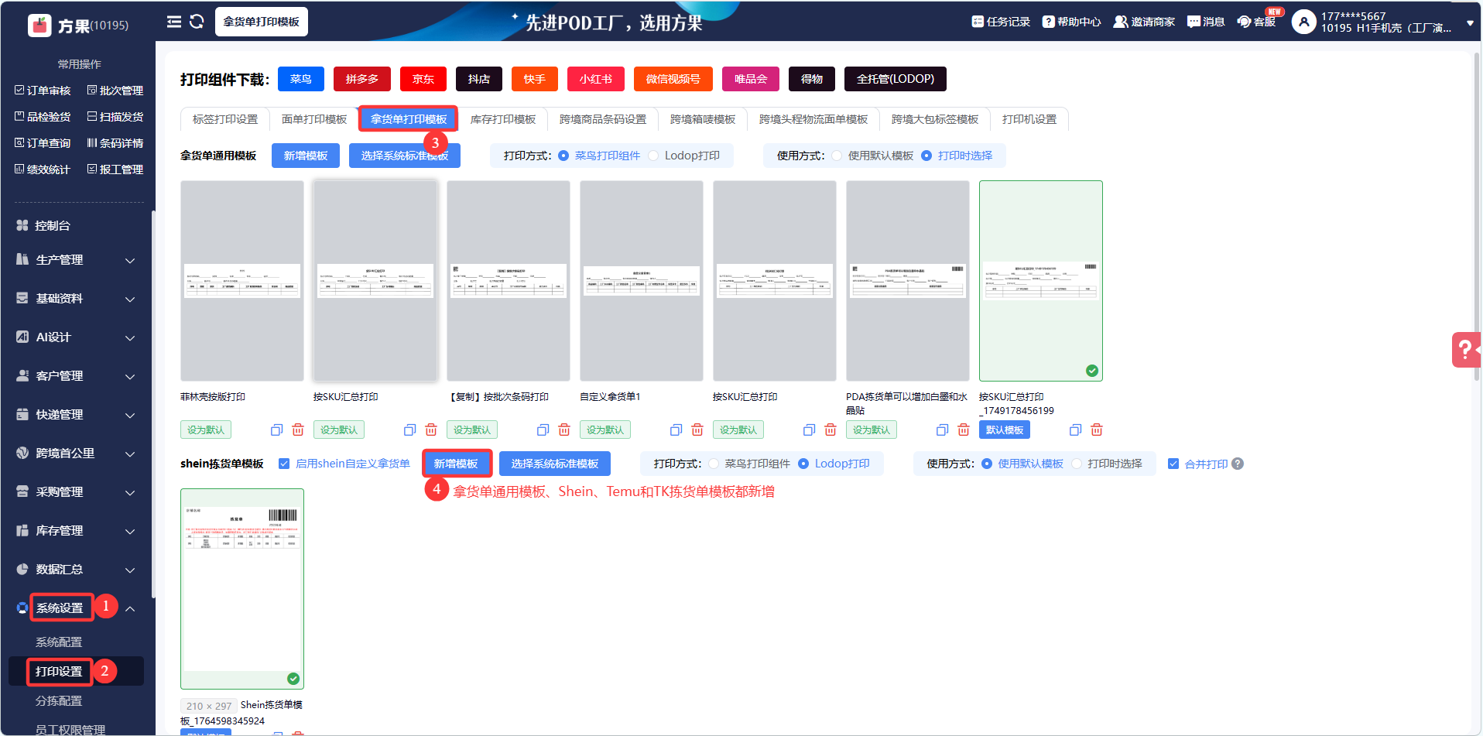The height and width of the screenshot is (736, 1483).
Task: Contact 客服 from the header
Action: pos(1256,22)
